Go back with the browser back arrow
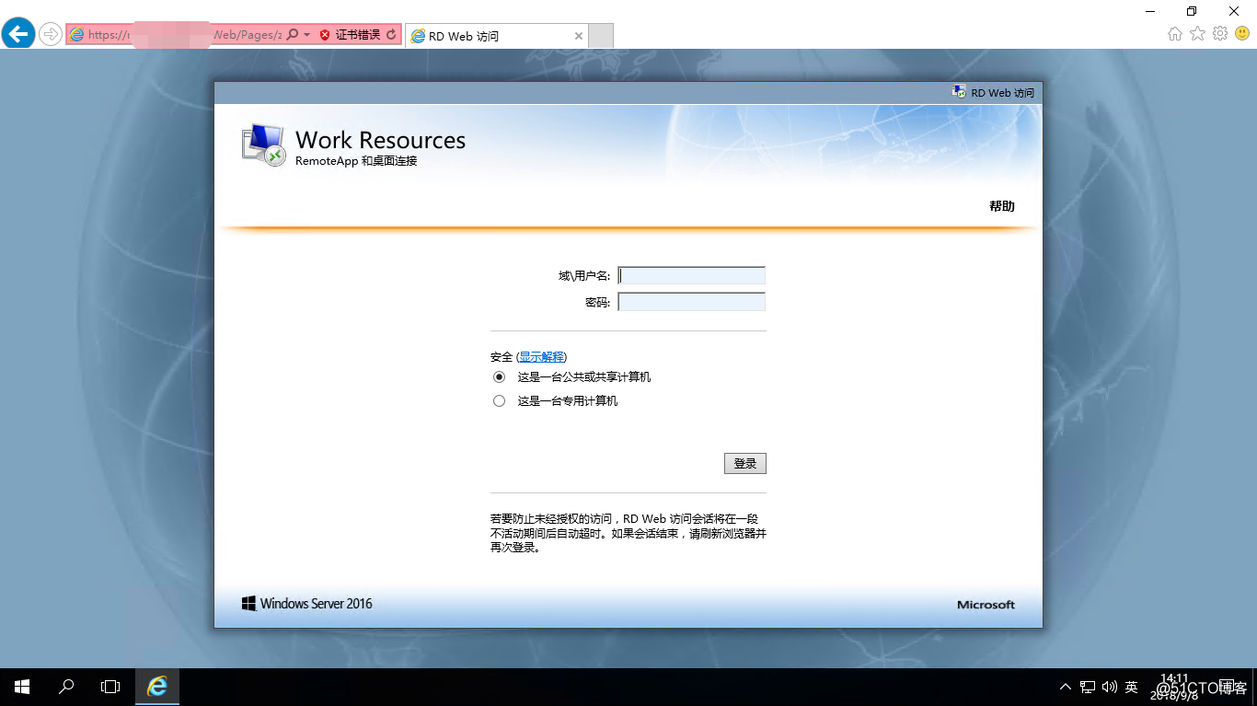 (x=18, y=34)
